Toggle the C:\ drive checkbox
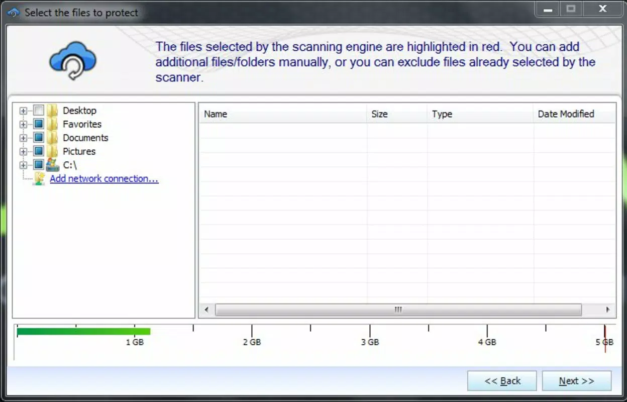 coord(39,165)
